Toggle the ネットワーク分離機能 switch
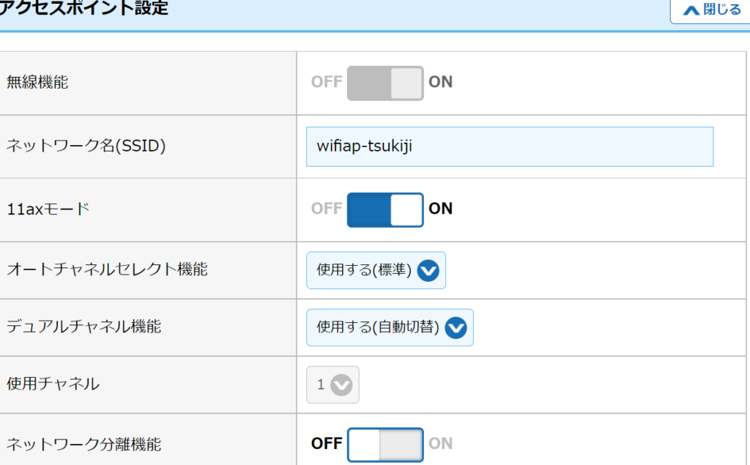Screen dimensions: 750x465 point(385,444)
